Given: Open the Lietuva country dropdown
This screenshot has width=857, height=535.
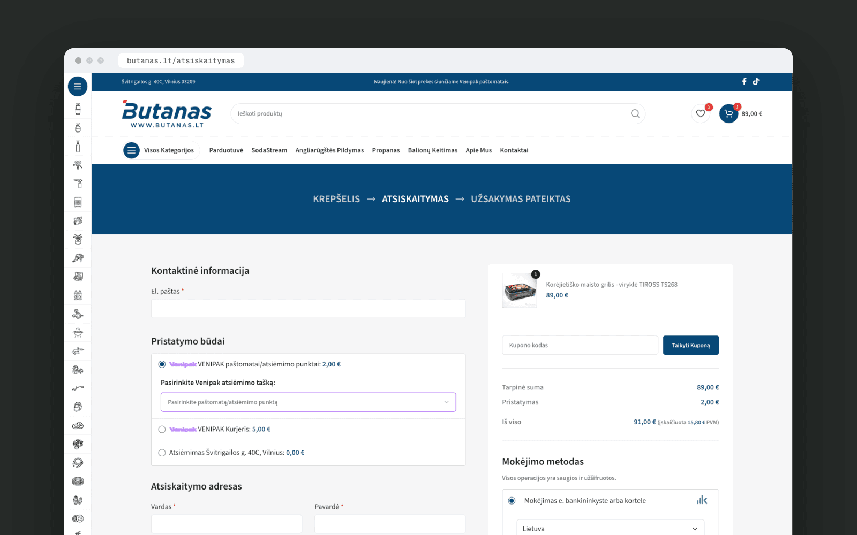Looking at the screenshot, I should [x=610, y=529].
